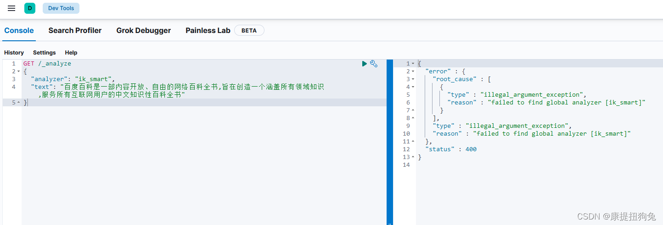Open the console Settings
Screen dimensions: 663x225
(x=45, y=53)
